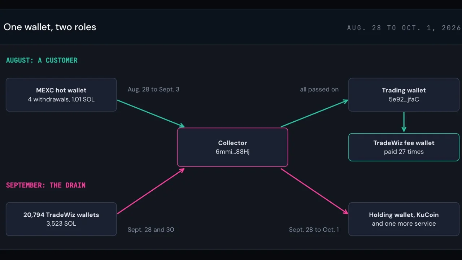
Task: Click the "3,523 SOL" amount text
Action: 61,224
